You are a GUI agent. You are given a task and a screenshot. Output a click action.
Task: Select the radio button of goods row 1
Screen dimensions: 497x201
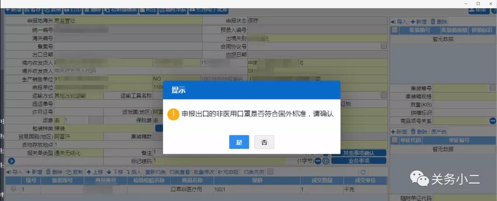[x=13, y=189]
